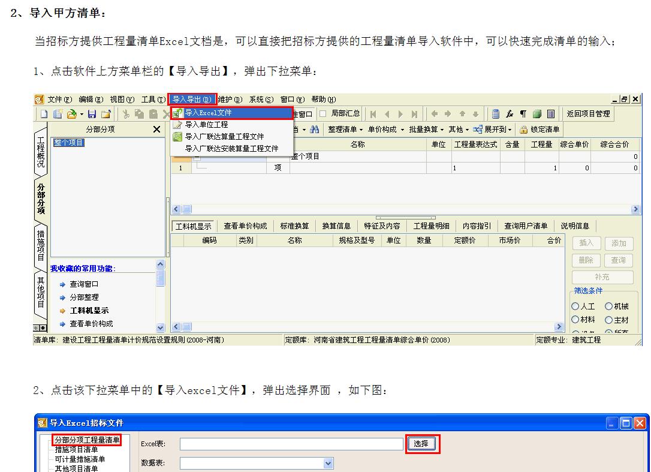The height and width of the screenshot is (472, 651).
Task: Click 分部整理 in favorite functions list
Action: 84,297
